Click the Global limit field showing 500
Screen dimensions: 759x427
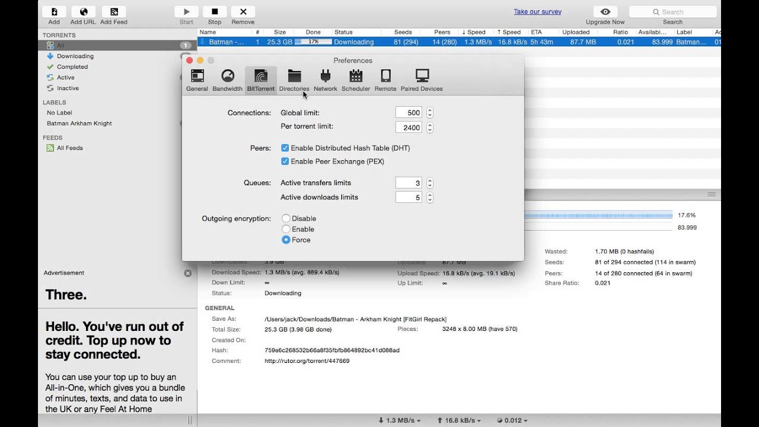coord(409,113)
